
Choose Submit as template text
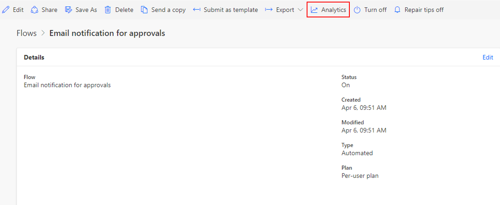231,10
